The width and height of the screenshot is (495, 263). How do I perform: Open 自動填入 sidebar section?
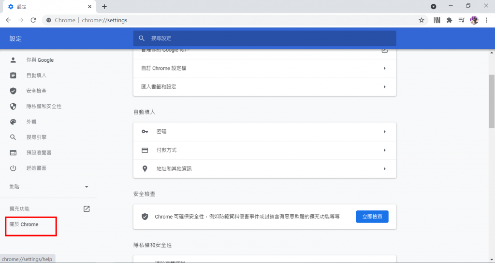coord(36,75)
